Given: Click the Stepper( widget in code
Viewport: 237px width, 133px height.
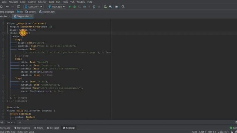Looking at the screenshot, I should [24, 33].
